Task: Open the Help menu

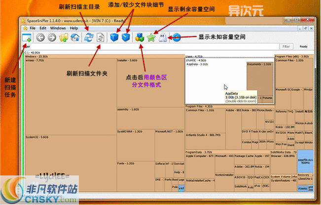Action: coord(74,28)
